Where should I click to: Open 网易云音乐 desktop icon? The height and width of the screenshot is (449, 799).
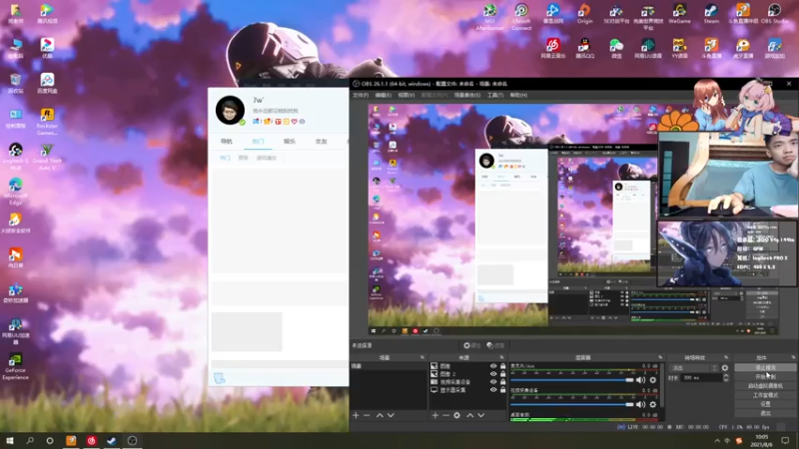click(553, 48)
